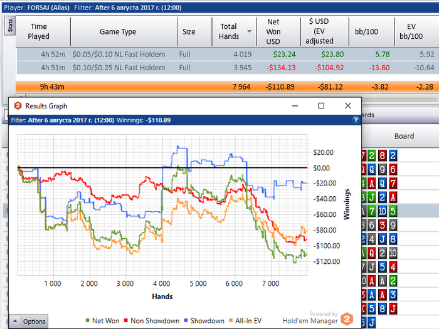Viewport: 439px width, 329px height.
Task: Click gray 9 card in Q Q 9 6 row
Action: [x=382, y=169]
